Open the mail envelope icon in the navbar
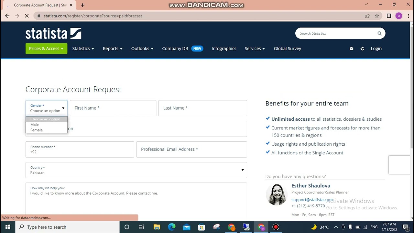This screenshot has height=233, width=414. click(351, 49)
